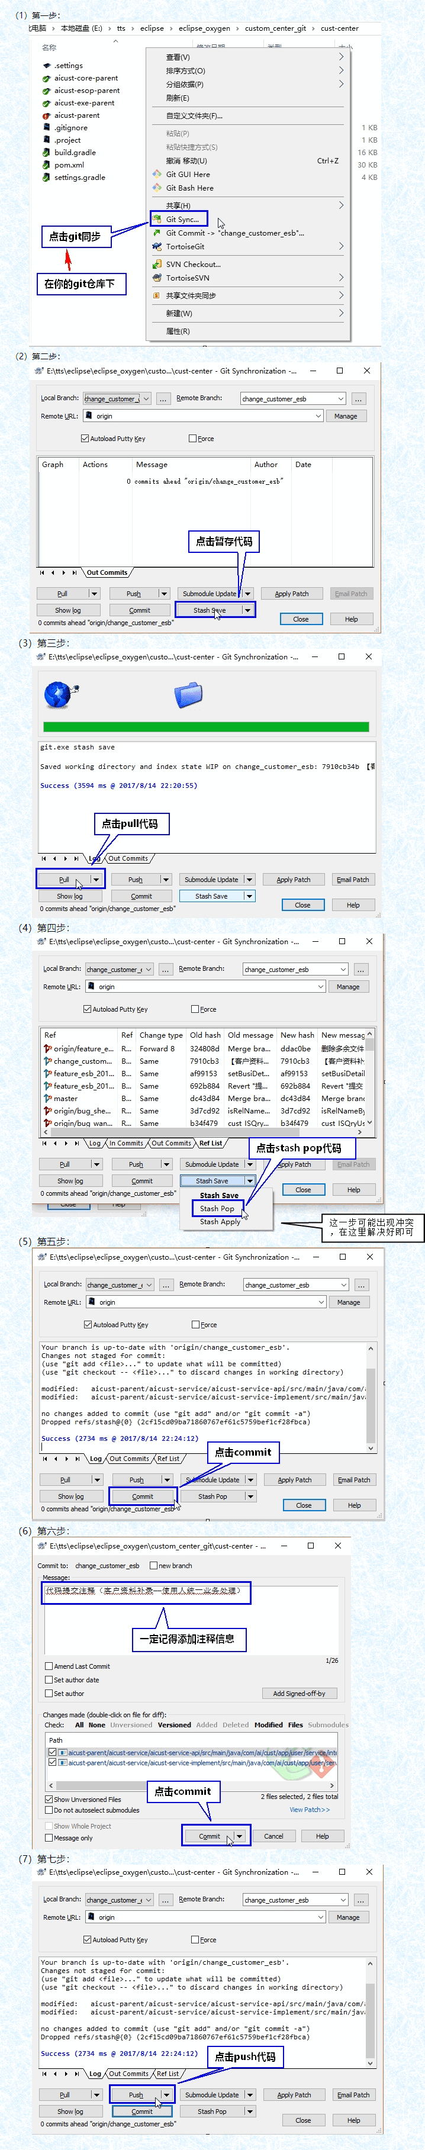Open the Commit button dropdown arrow
The image size is (425, 2150).
[x=240, y=1836]
